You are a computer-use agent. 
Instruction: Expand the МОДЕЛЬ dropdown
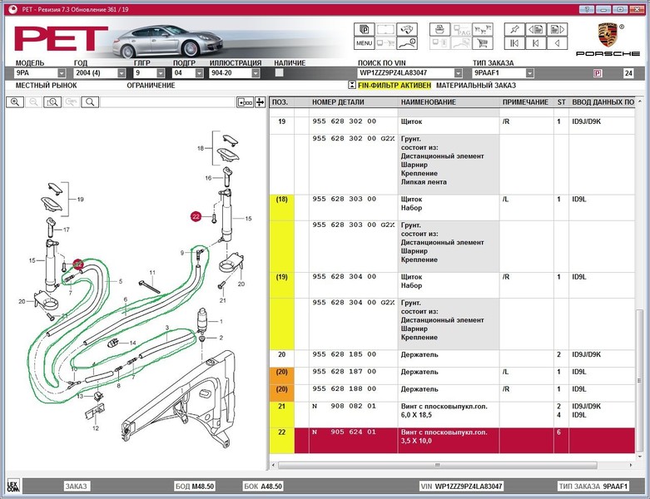[62, 73]
